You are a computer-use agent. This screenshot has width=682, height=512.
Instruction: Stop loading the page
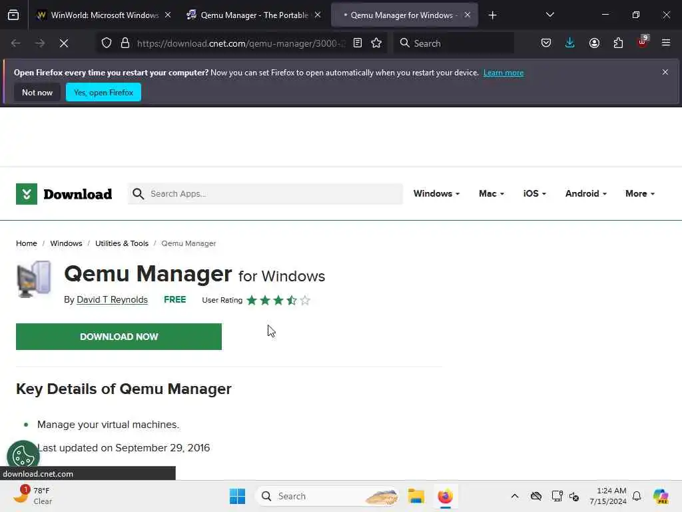pyautogui.click(x=64, y=43)
